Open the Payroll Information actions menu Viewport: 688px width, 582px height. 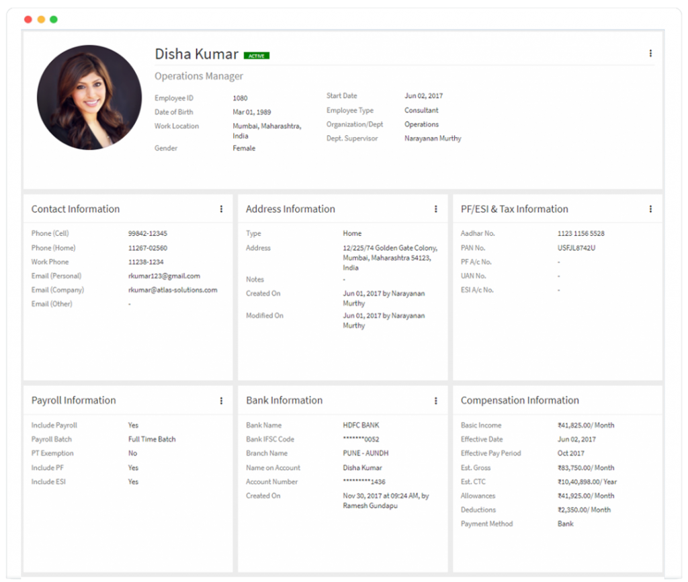pos(222,400)
